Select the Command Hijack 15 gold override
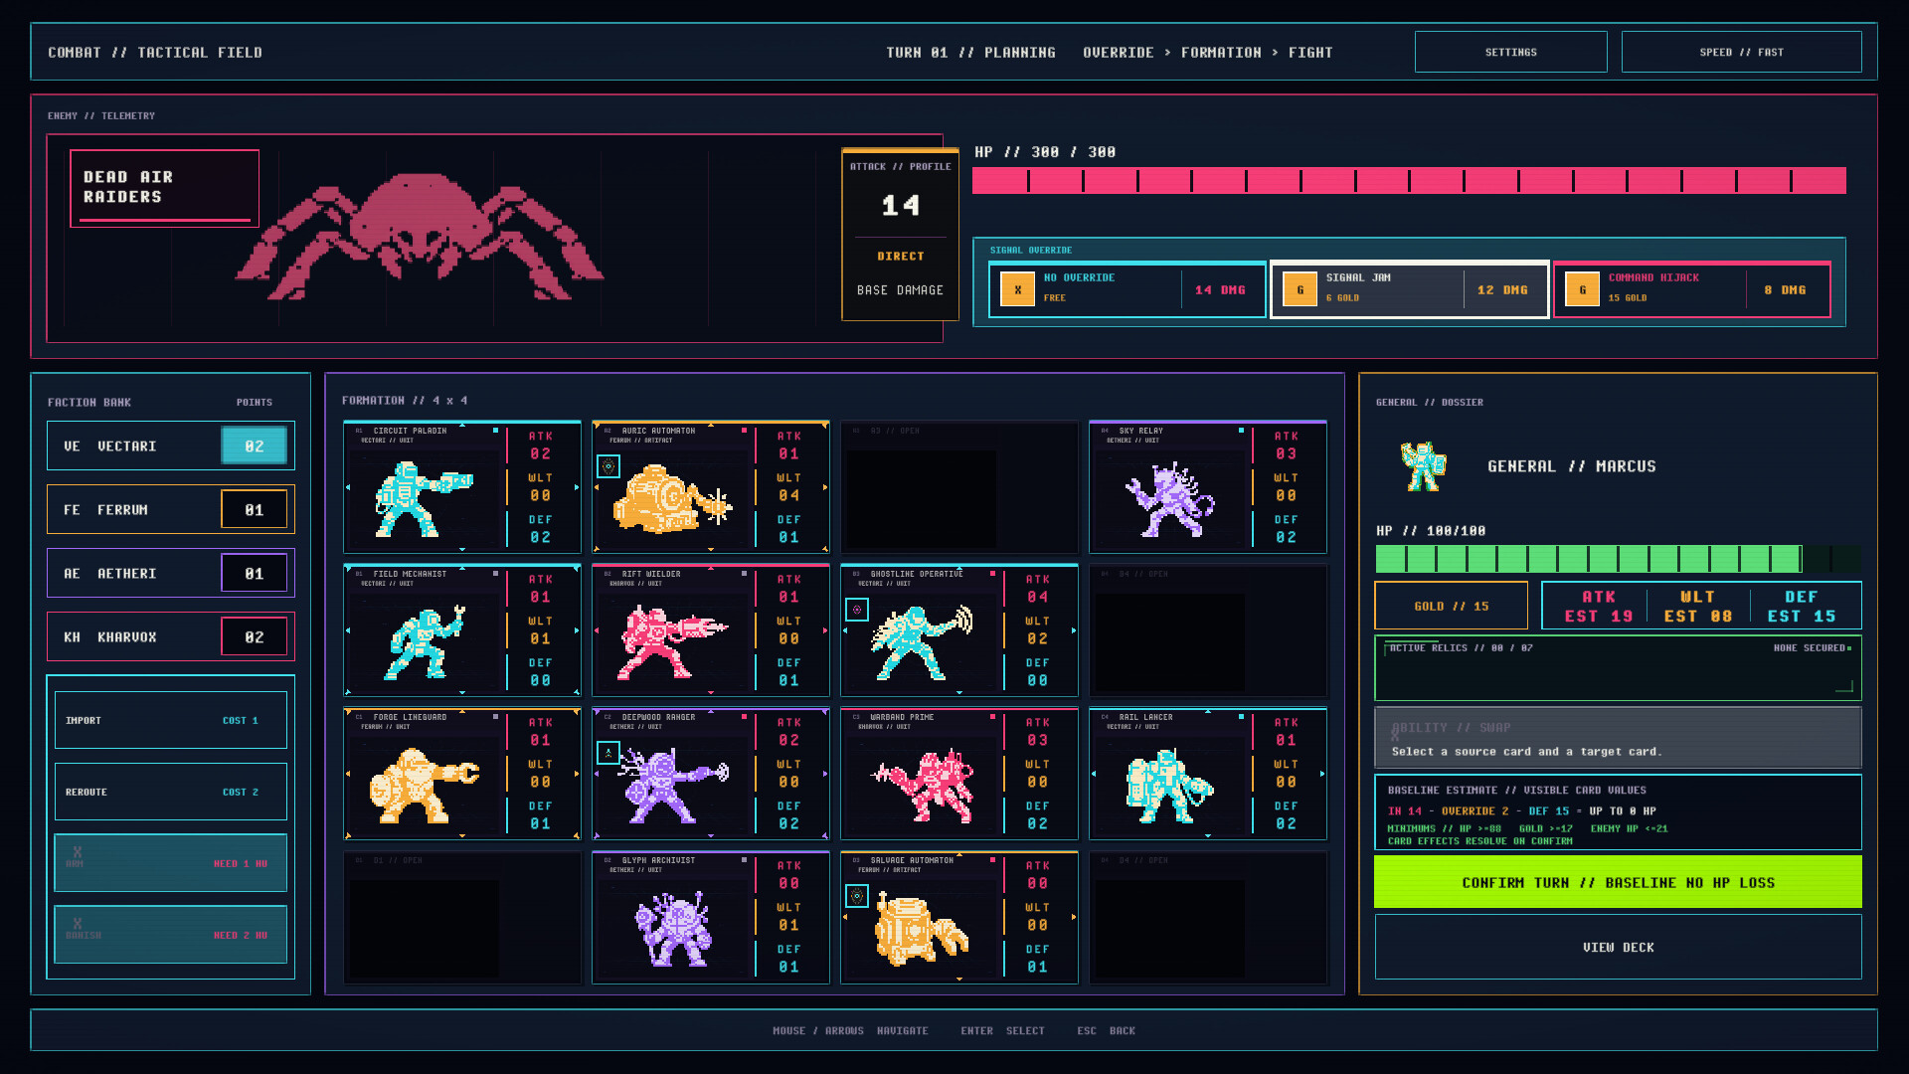 click(x=1691, y=289)
